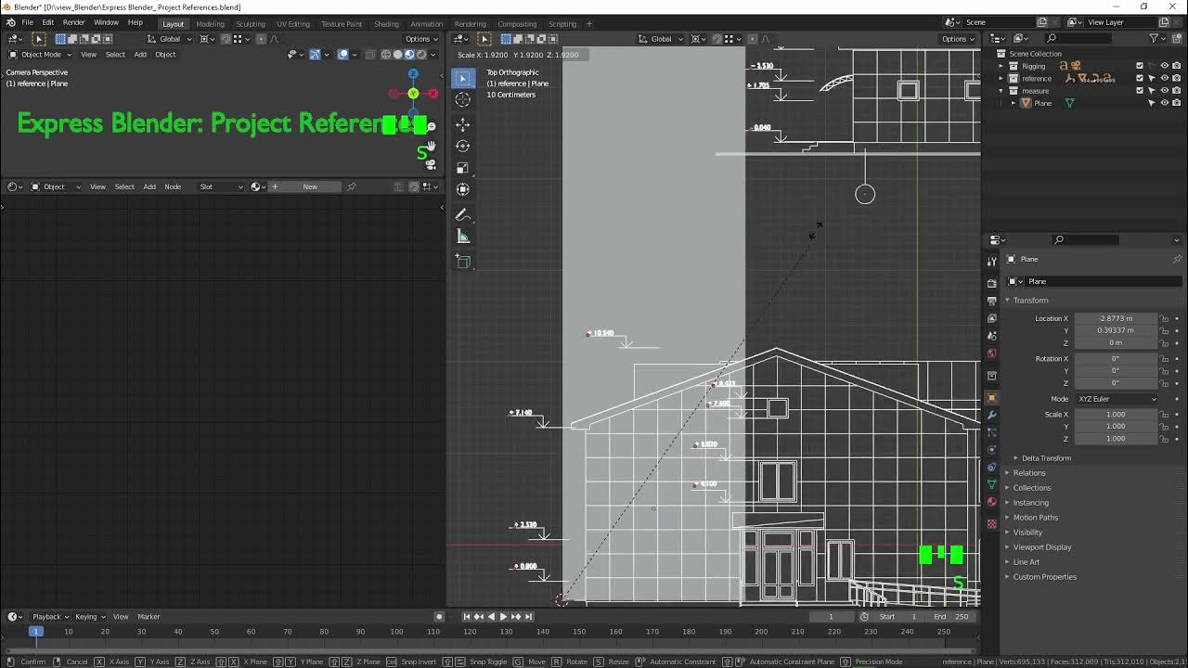Select the Select Box tool in viewport toolbar
The height and width of the screenshot is (668, 1188).
click(463, 78)
